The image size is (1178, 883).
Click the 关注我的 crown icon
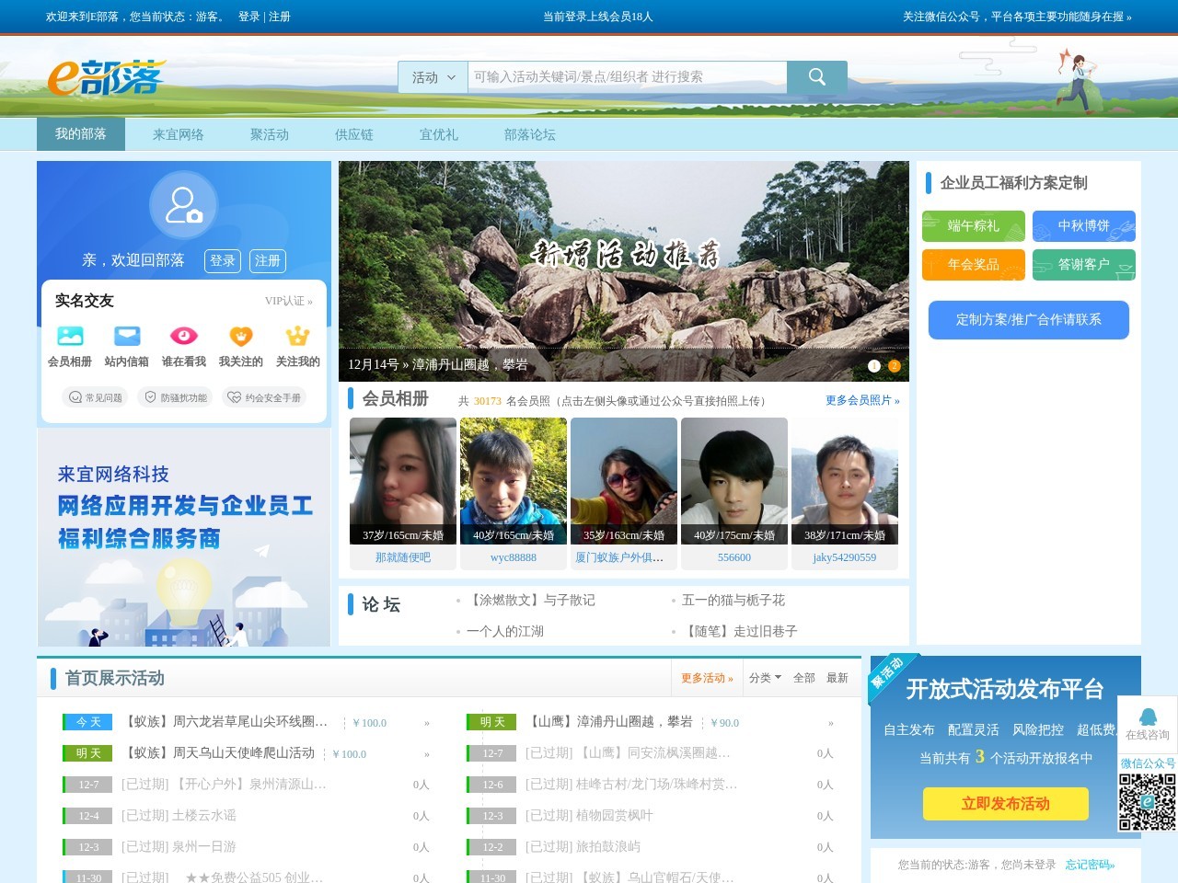pos(298,337)
